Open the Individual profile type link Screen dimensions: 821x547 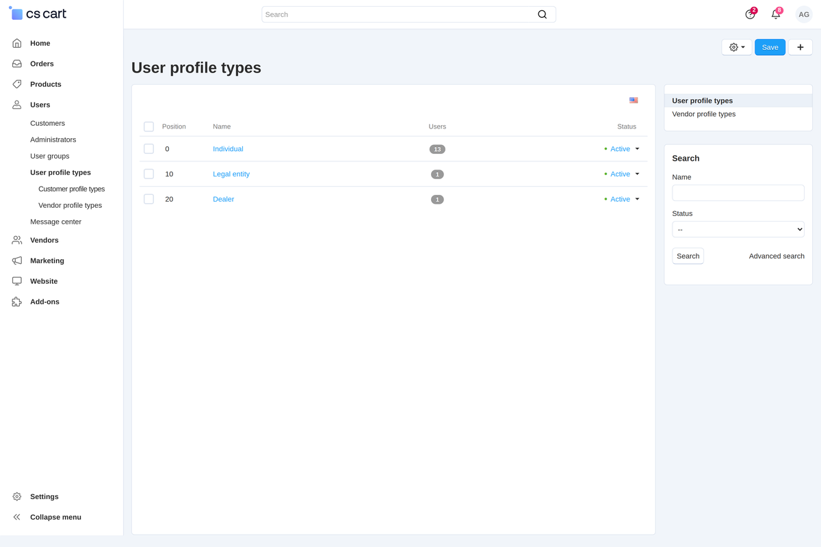tap(228, 149)
